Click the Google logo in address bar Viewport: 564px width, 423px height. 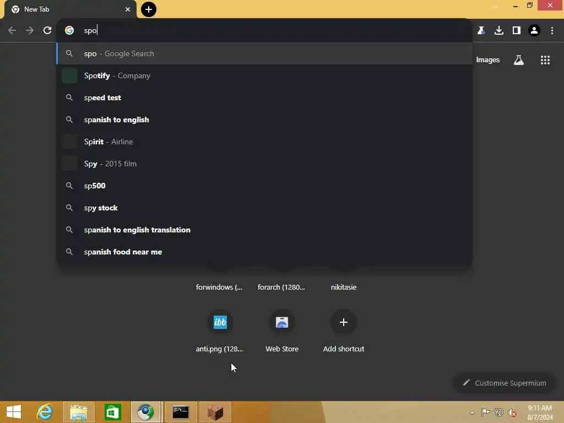(69, 30)
